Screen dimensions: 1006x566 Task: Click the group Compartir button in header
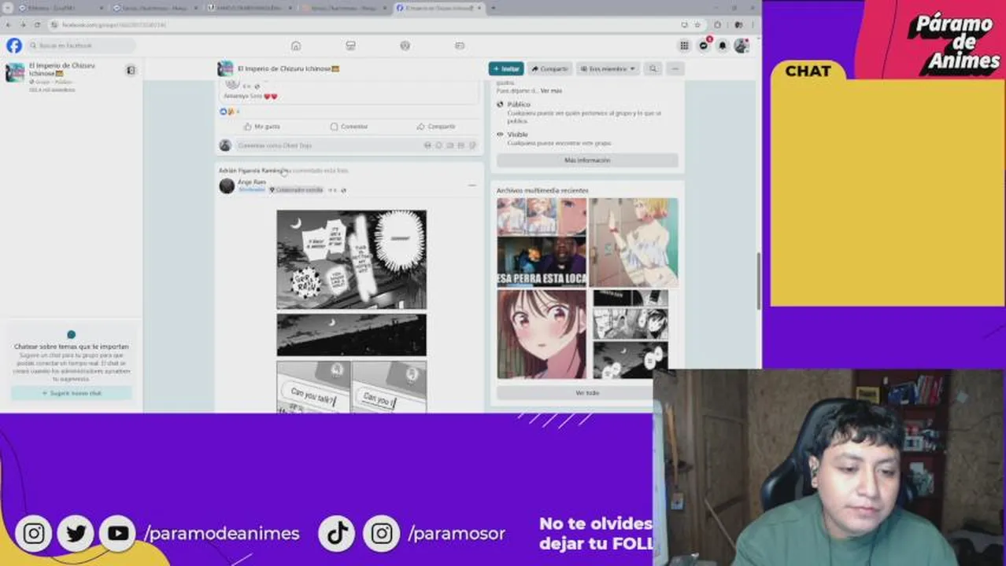coord(549,69)
